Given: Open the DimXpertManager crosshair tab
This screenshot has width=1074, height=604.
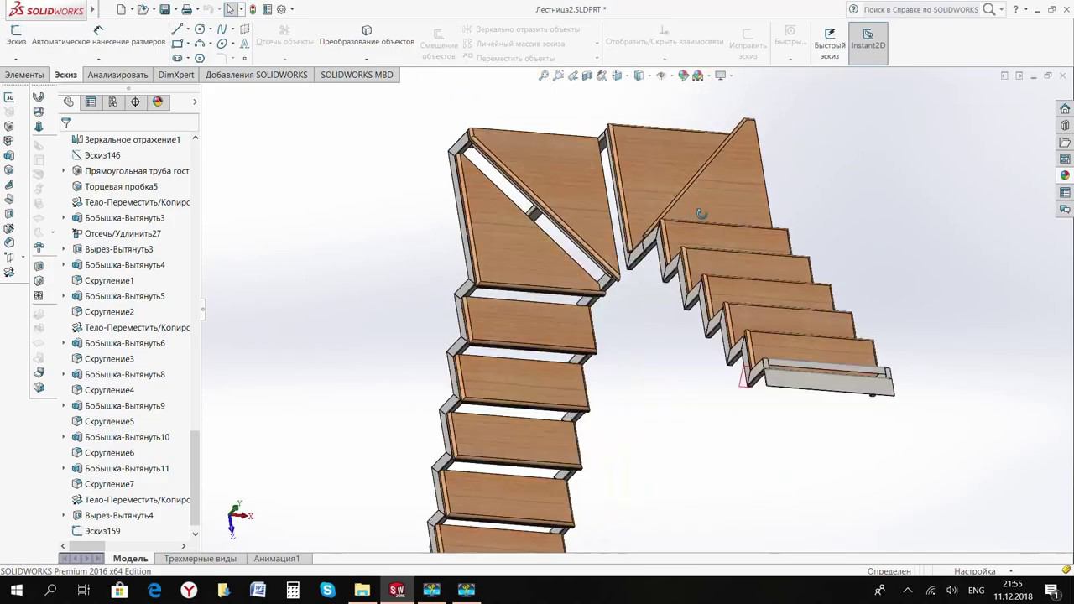Looking at the screenshot, I should pos(135,102).
